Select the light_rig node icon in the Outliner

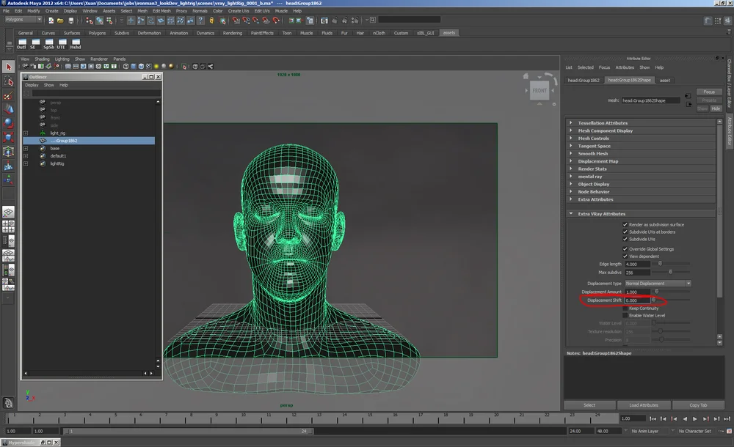43,133
